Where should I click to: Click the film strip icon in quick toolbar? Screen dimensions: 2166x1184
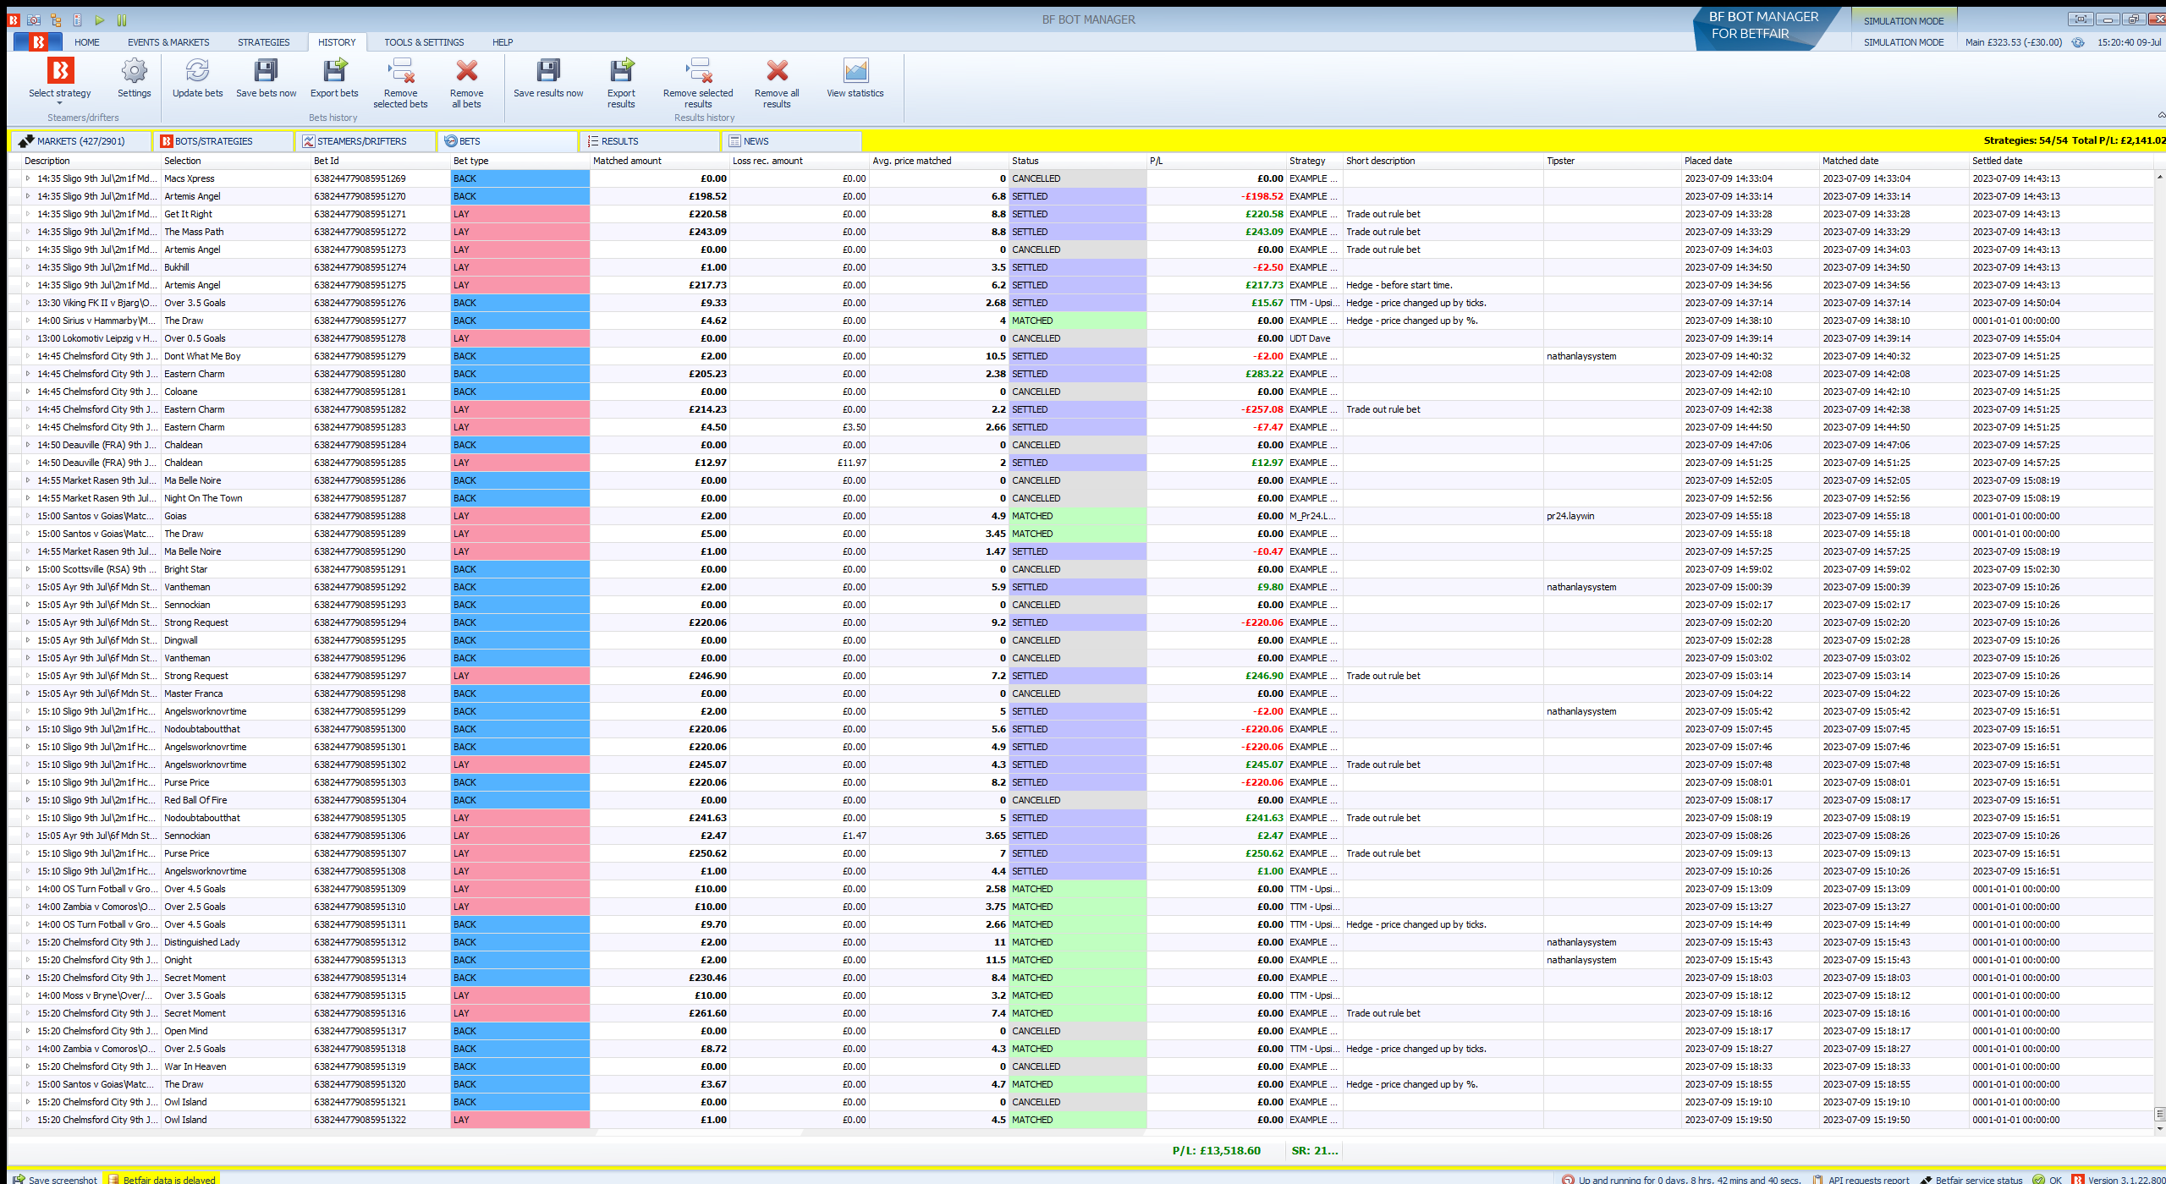pyautogui.click(x=78, y=19)
